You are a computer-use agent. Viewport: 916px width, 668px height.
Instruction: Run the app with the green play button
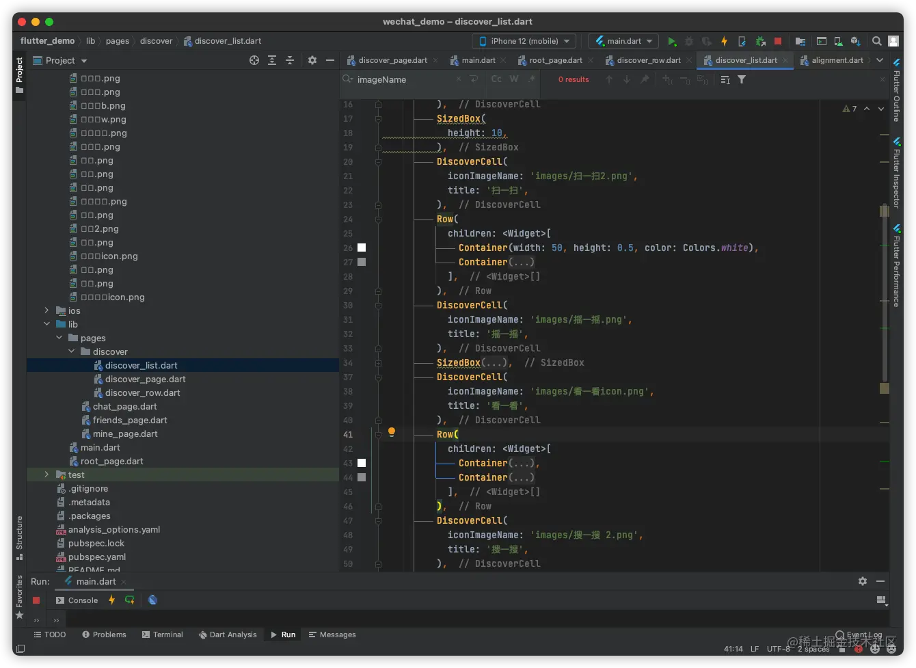[x=672, y=41]
